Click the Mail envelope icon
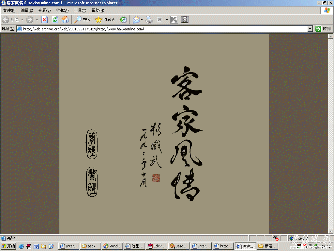This screenshot has width=334, height=251. point(136,20)
